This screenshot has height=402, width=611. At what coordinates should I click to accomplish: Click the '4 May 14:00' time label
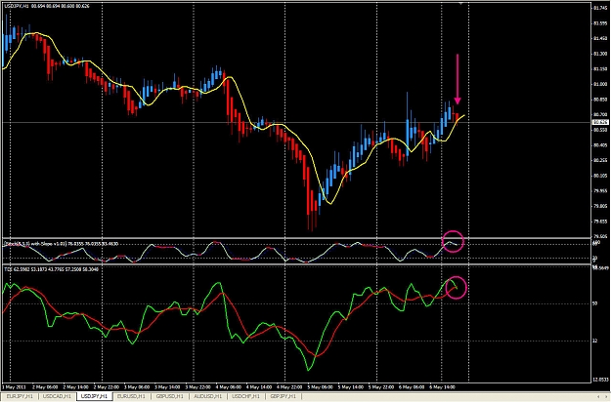[259, 387]
